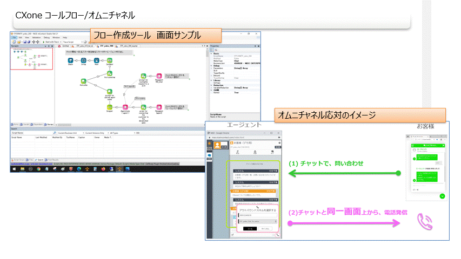Click the pink phone handset icon
The width and height of the screenshot is (461, 259).
pyautogui.click(x=424, y=221)
